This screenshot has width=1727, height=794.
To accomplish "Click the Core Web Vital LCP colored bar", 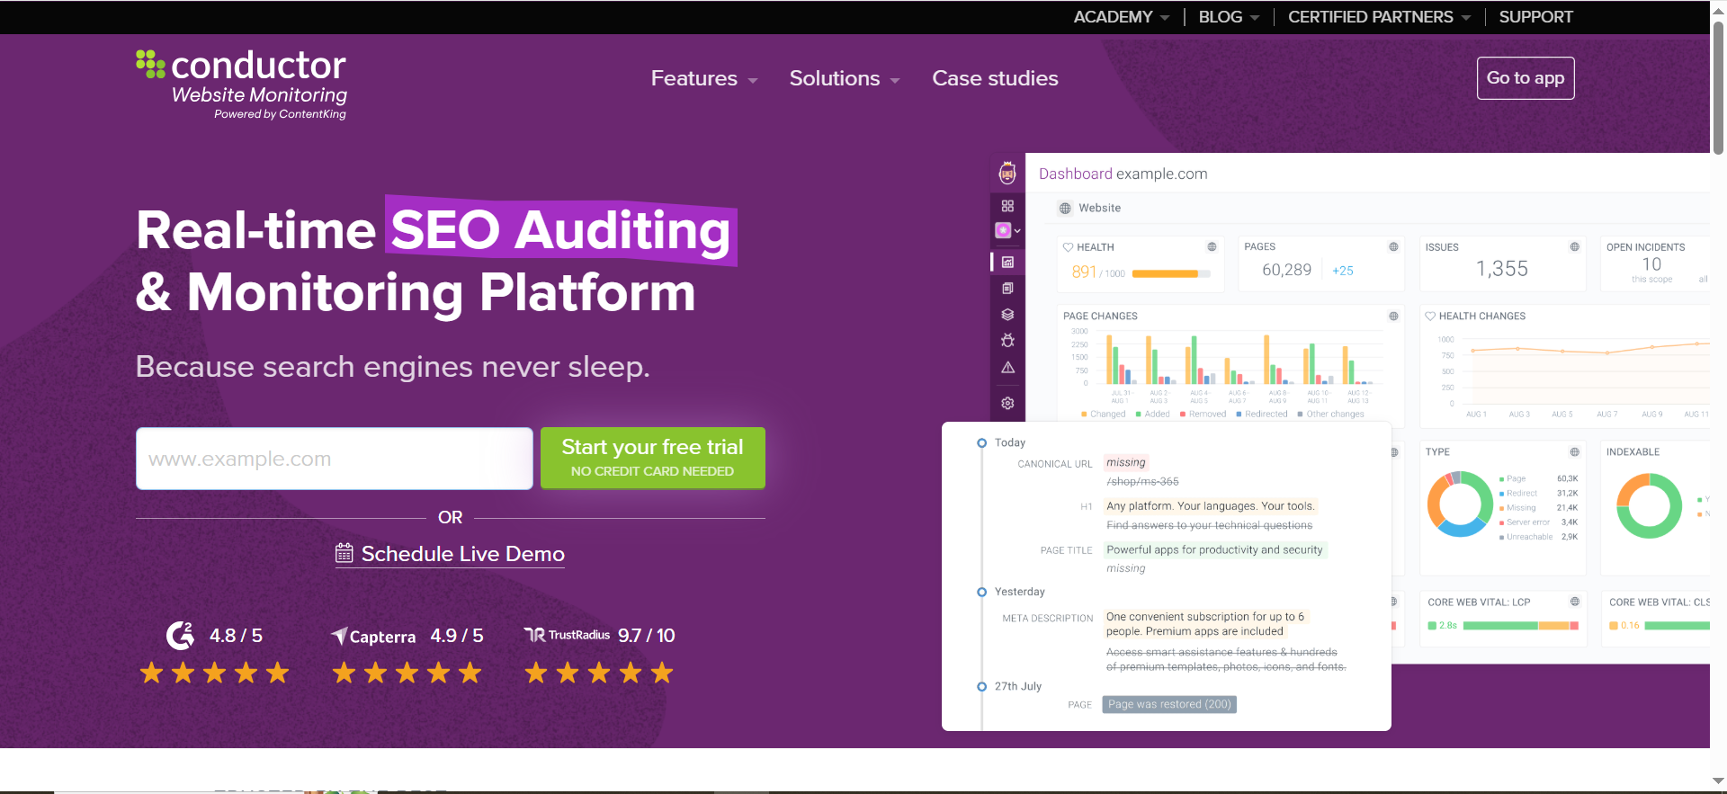I will pos(1520,625).
